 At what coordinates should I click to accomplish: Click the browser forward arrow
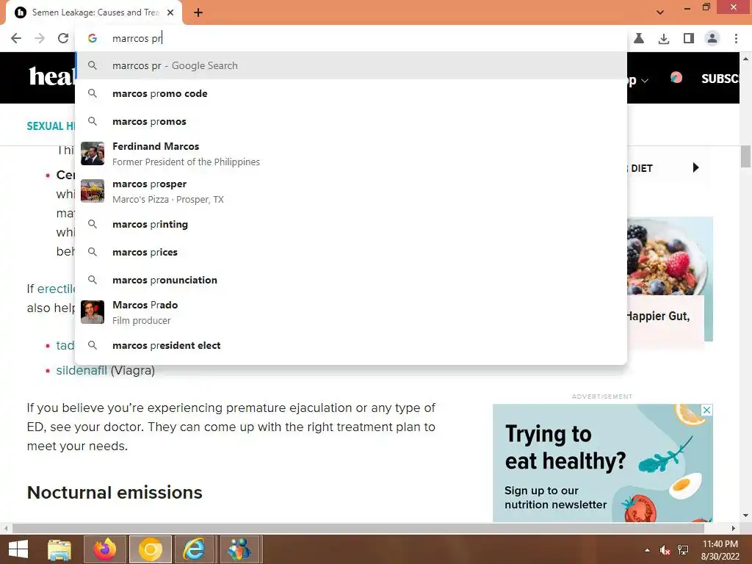click(40, 38)
